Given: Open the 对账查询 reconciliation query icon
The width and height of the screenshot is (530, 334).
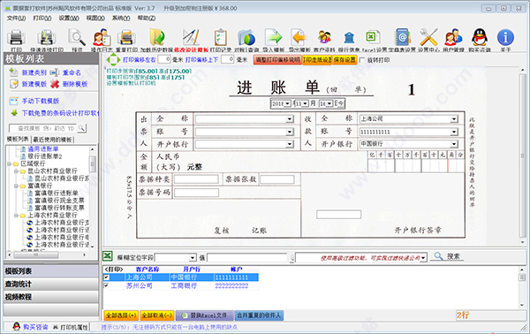Looking at the screenshot, I should [246, 37].
